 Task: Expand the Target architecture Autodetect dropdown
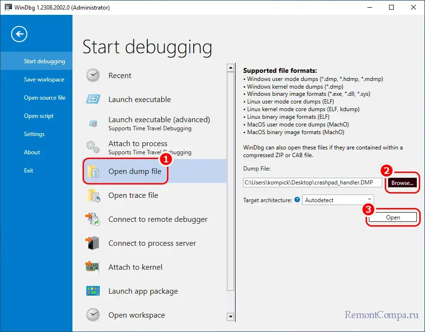pyautogui.click(x=338, y=200)
